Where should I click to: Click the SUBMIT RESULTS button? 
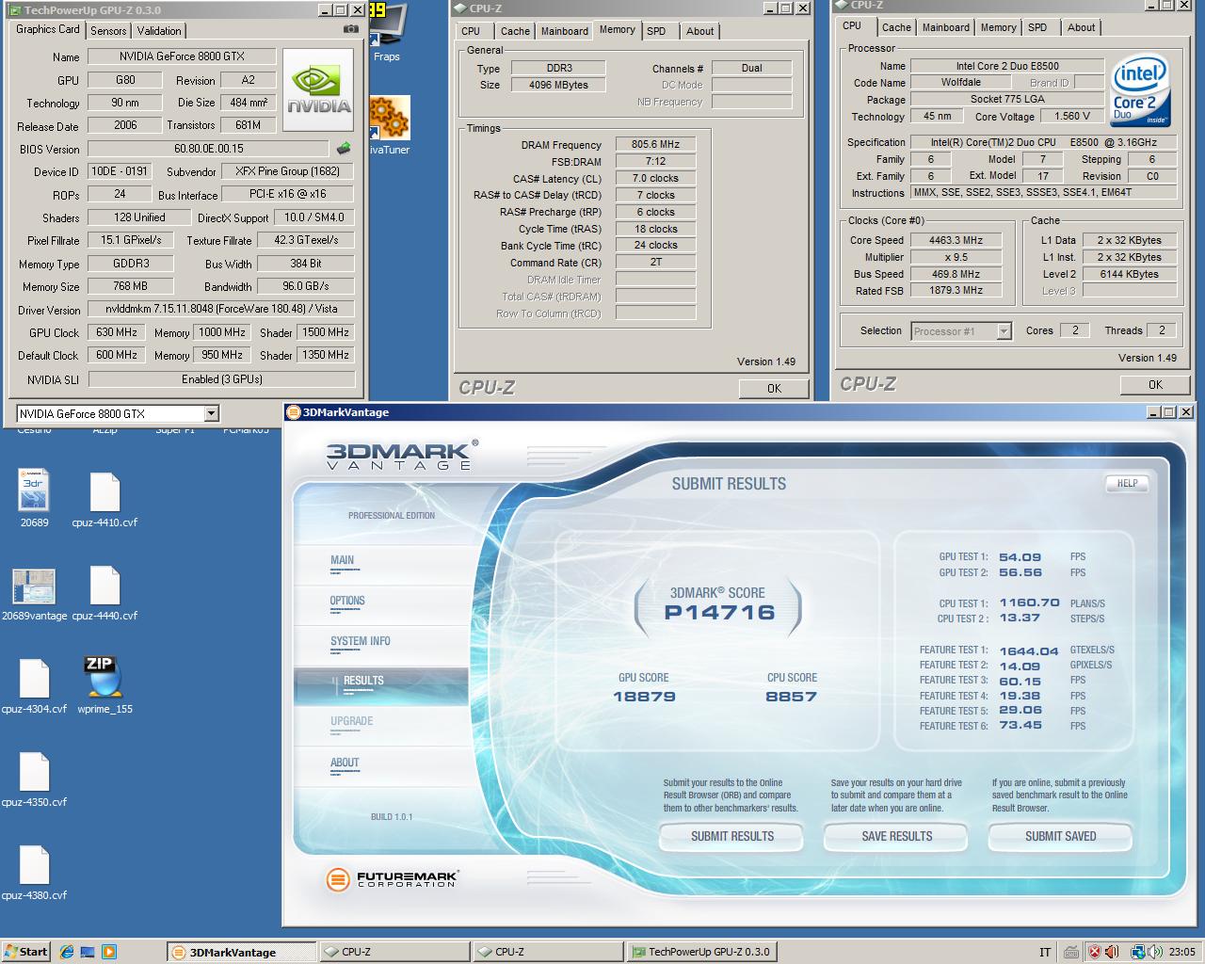click(x=731, y=836)
